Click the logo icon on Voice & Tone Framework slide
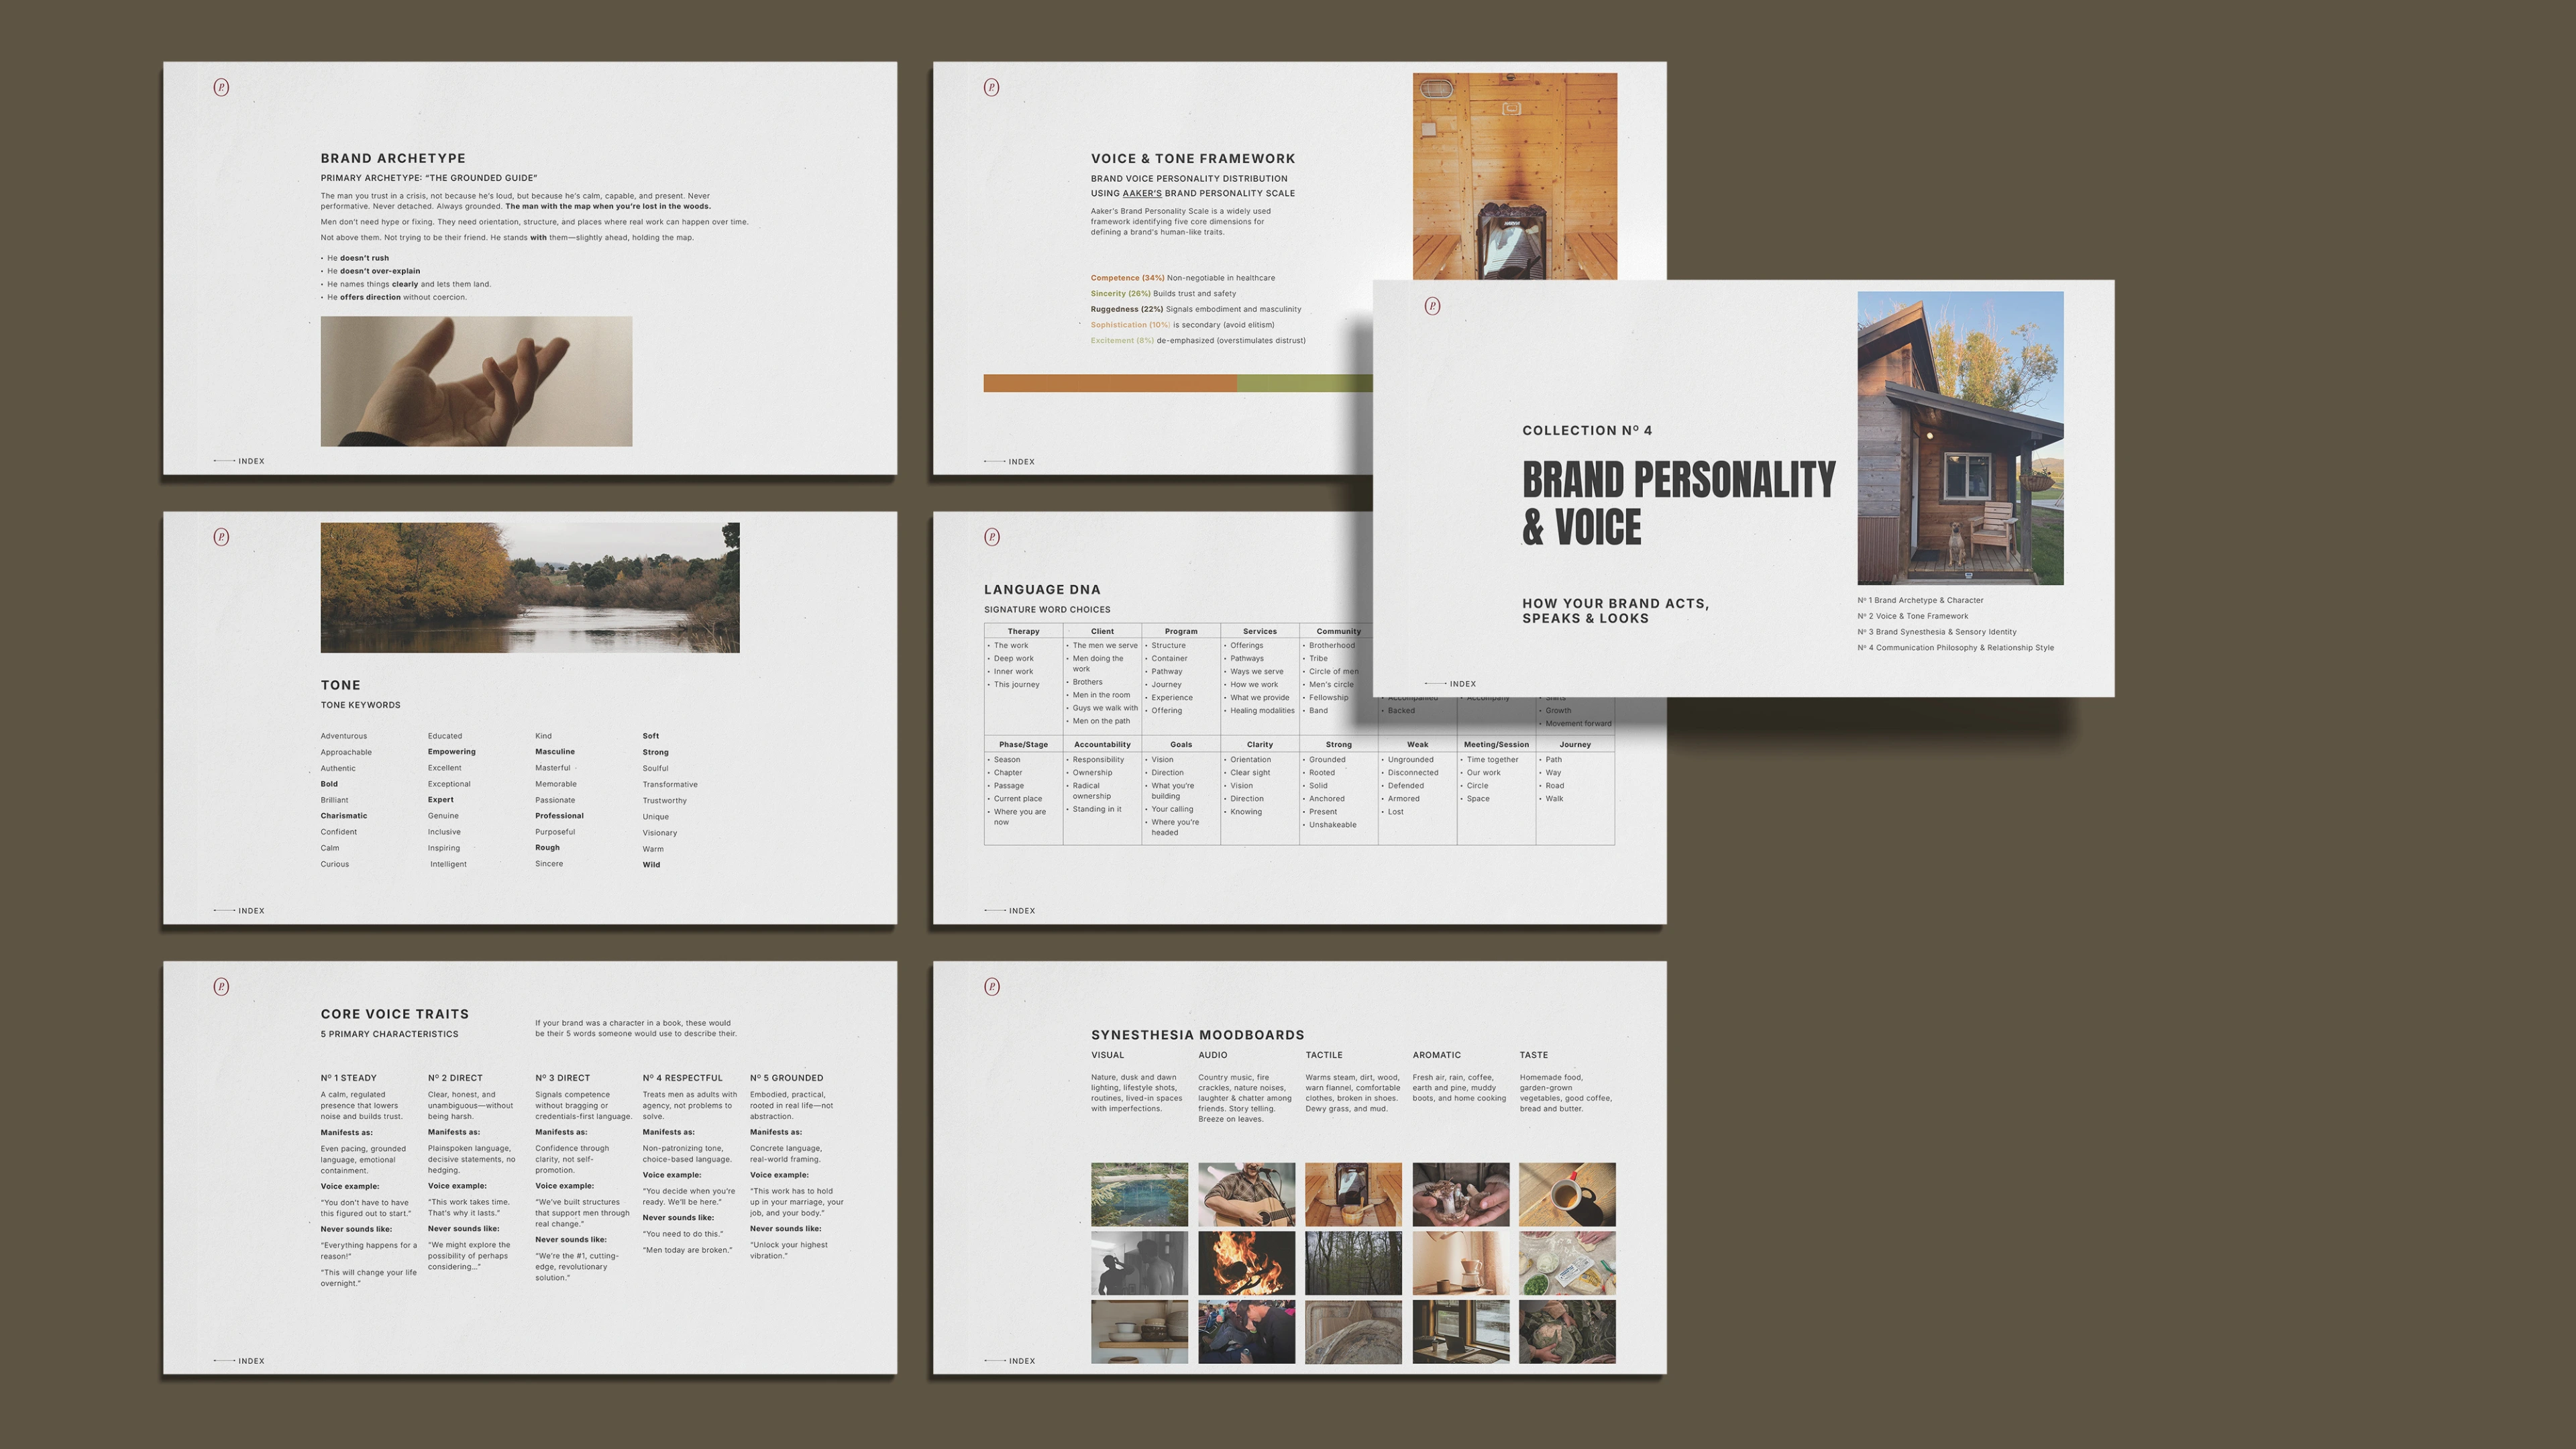The image size is (2576, 1449). coord(991,87)
